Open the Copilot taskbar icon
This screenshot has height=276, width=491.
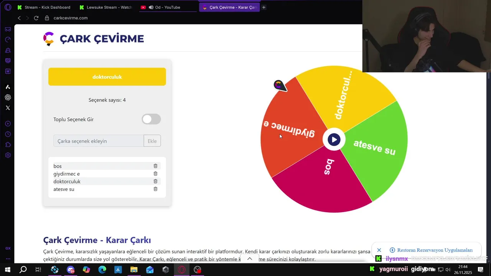87,269
